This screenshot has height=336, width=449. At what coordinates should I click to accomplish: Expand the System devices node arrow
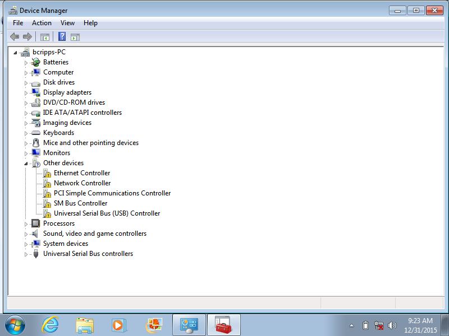pyautogui.click(x=26, y=244)
